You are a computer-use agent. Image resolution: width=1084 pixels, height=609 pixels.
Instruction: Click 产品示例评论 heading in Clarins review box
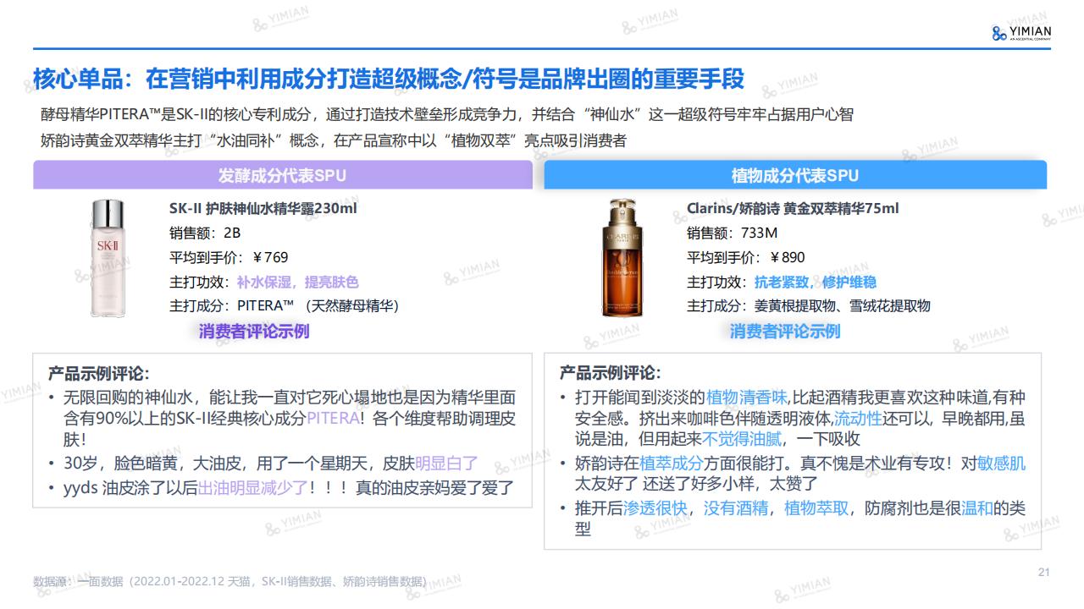click(610, 373)
